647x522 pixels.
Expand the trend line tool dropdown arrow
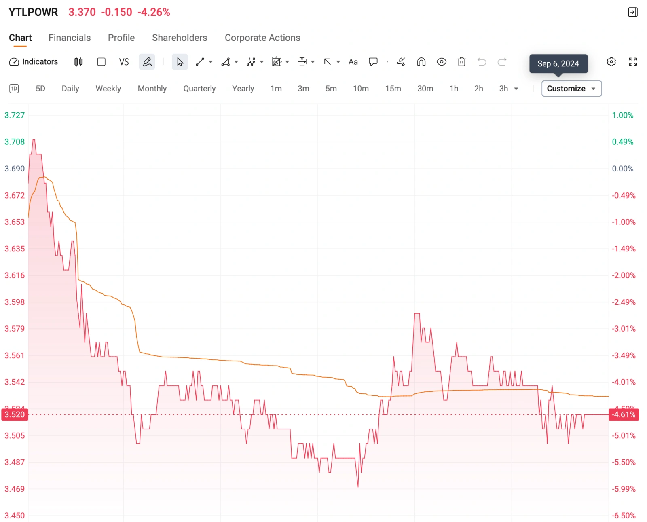pyautogui.click(x=211, y=62)
